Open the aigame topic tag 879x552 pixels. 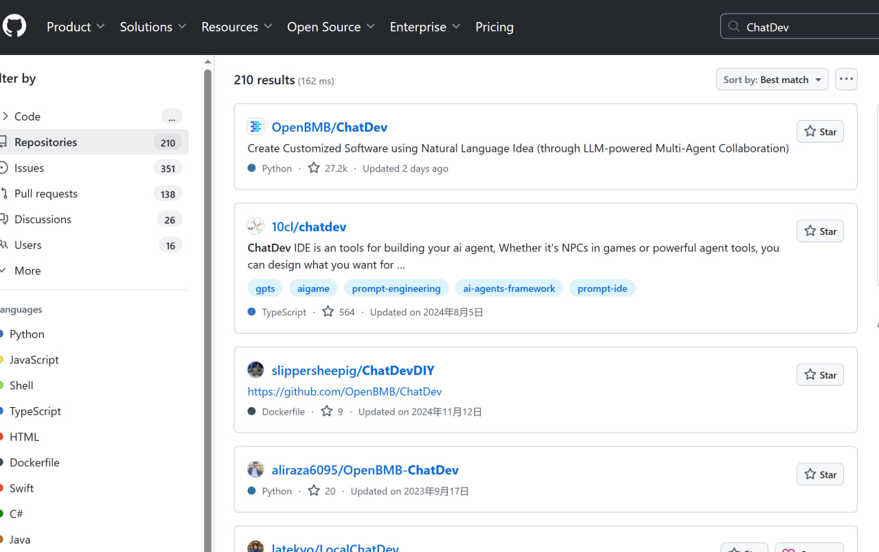tap(313, 288)
